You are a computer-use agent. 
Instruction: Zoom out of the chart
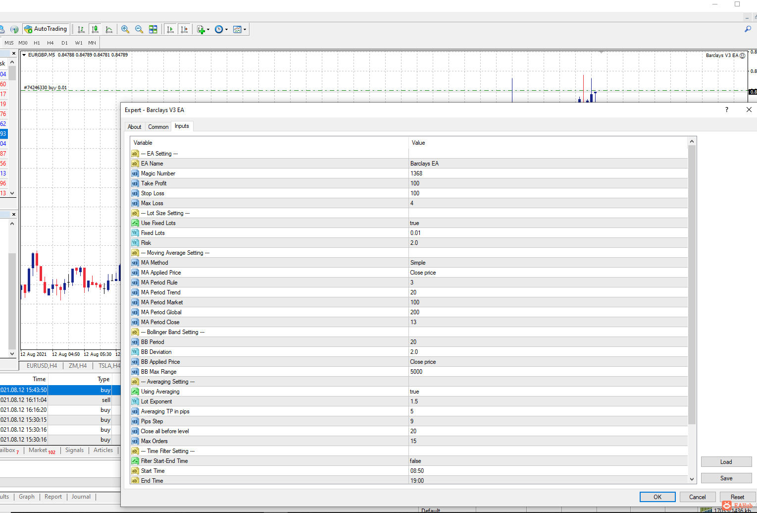(x=139, y=29)
